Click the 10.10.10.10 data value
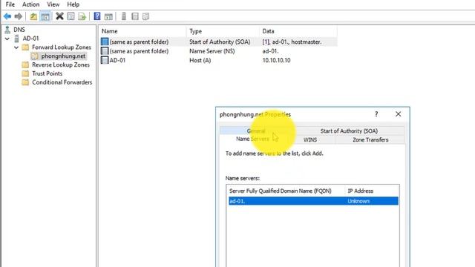Screen dimensions: 475x267 (276, 60)
